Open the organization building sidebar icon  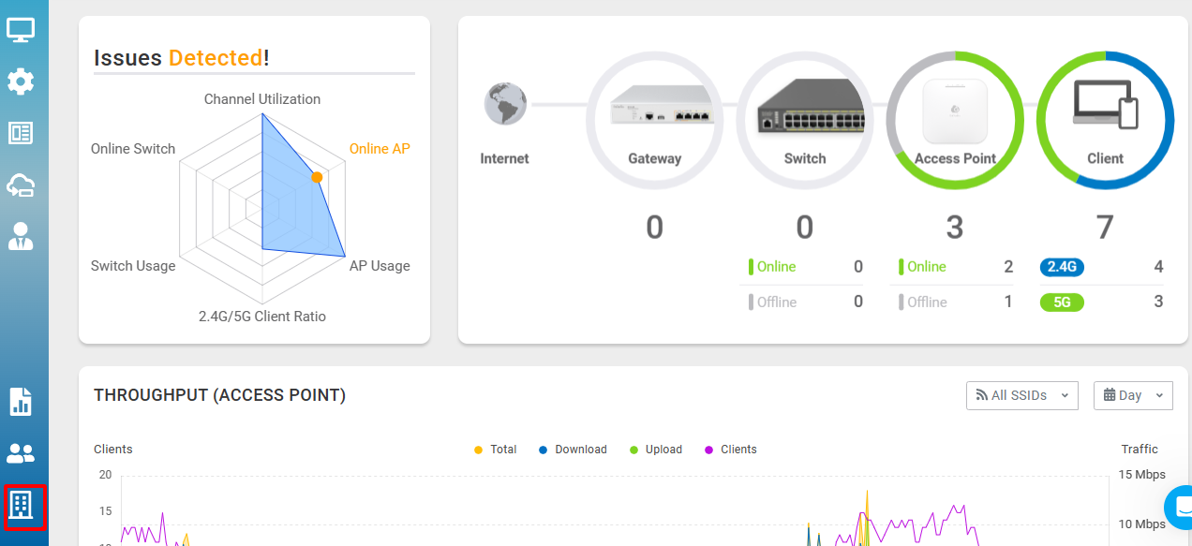tap(22, 506)
